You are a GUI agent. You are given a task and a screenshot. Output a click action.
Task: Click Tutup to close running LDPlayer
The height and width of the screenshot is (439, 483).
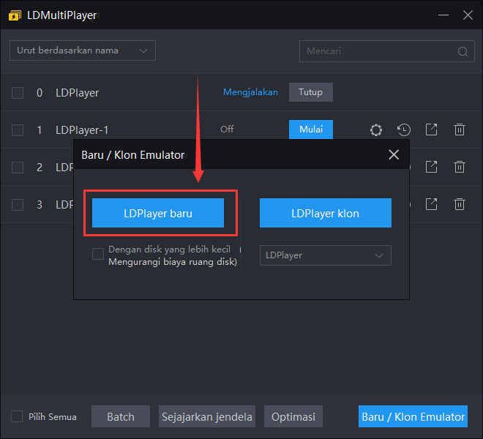click(x=310, y=92)
